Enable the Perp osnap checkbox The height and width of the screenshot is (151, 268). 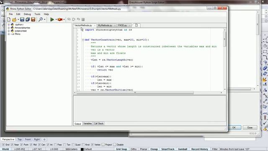(55, 145)
